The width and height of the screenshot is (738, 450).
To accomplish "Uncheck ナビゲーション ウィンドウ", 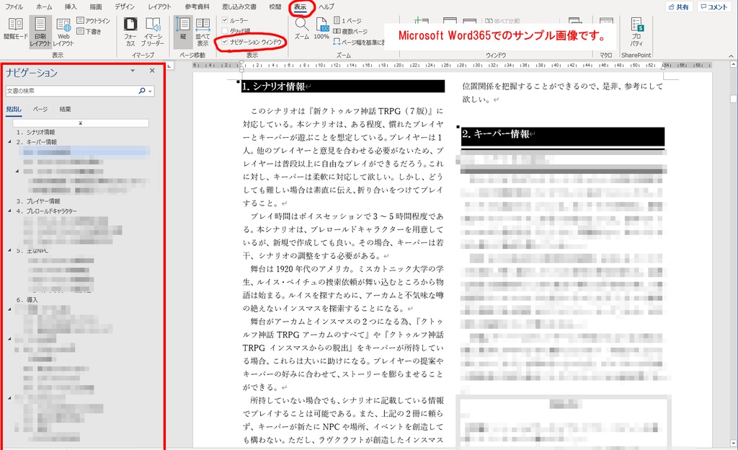I will click(x=226, y=42).
